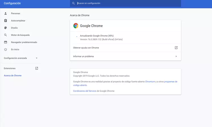Click the Motor de búsqueda magnifier icon

[x=5, y=35]
